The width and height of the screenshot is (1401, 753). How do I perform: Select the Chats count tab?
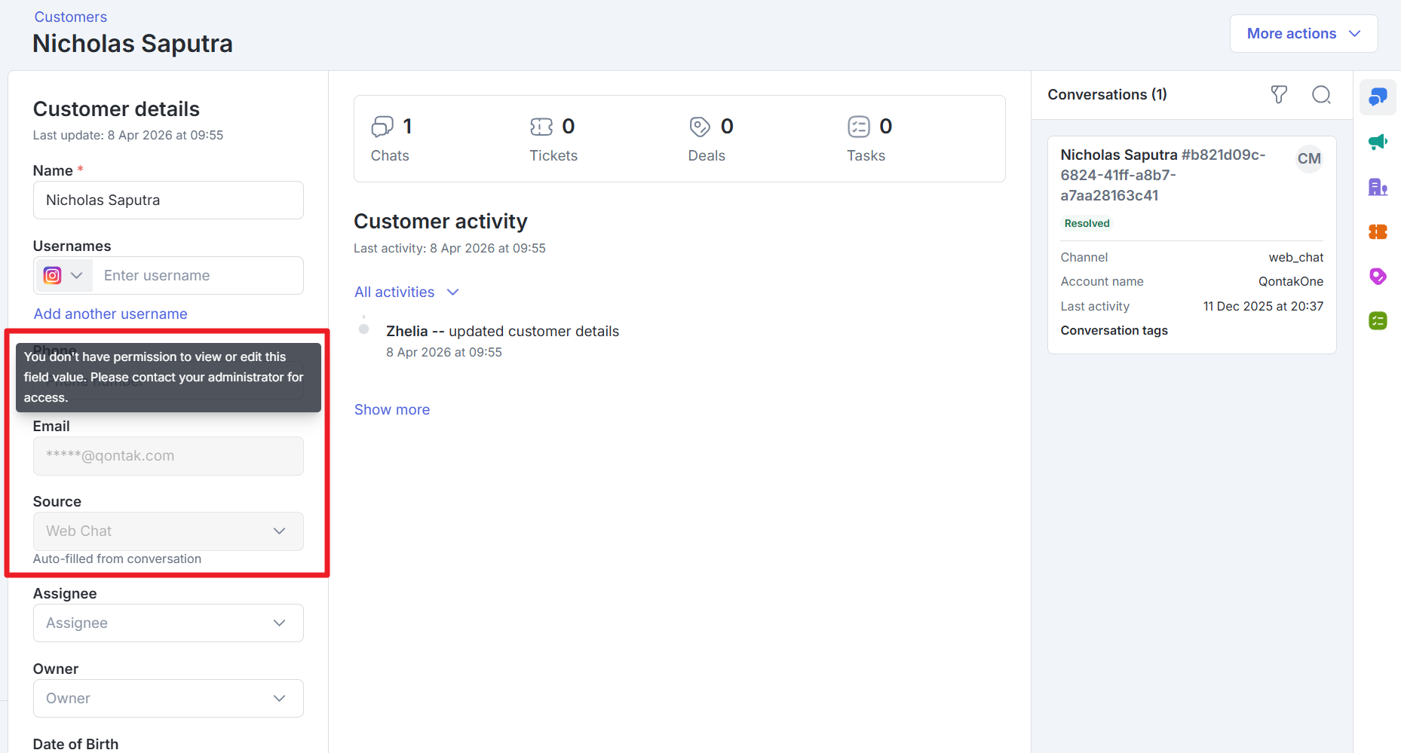click(x=391, y=139)
